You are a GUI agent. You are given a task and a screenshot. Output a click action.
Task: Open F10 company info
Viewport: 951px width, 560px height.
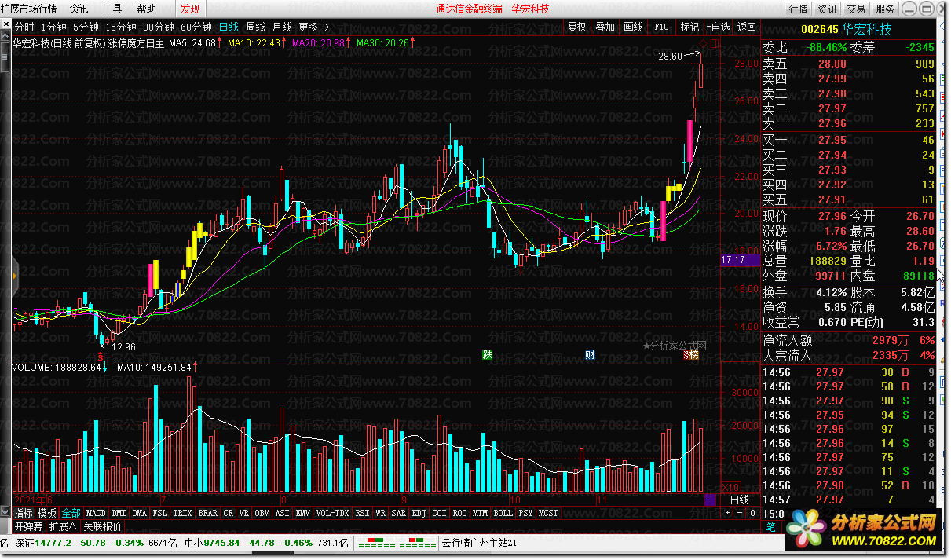661,27
